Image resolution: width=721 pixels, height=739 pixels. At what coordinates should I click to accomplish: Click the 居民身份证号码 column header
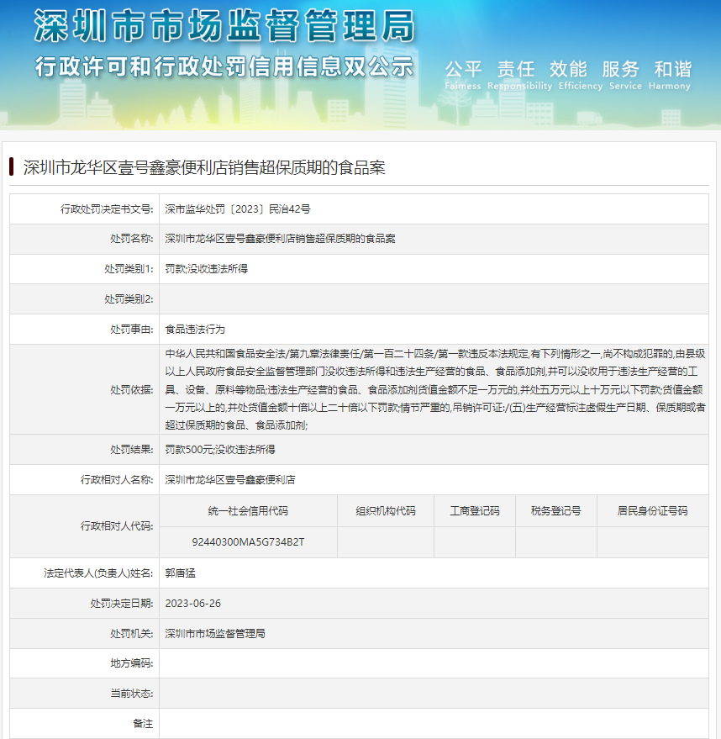pyautogui.click(x=653, y=511)
